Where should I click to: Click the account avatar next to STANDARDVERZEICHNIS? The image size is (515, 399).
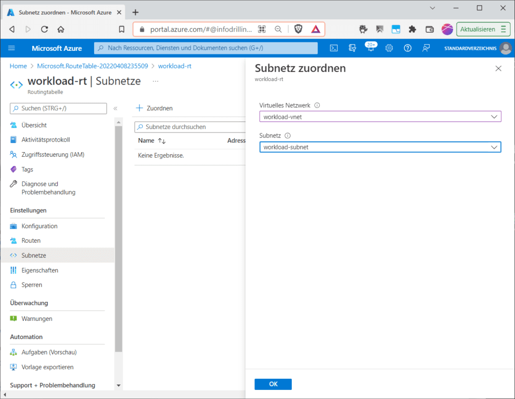pyautogui.click(x=505, y=48)
